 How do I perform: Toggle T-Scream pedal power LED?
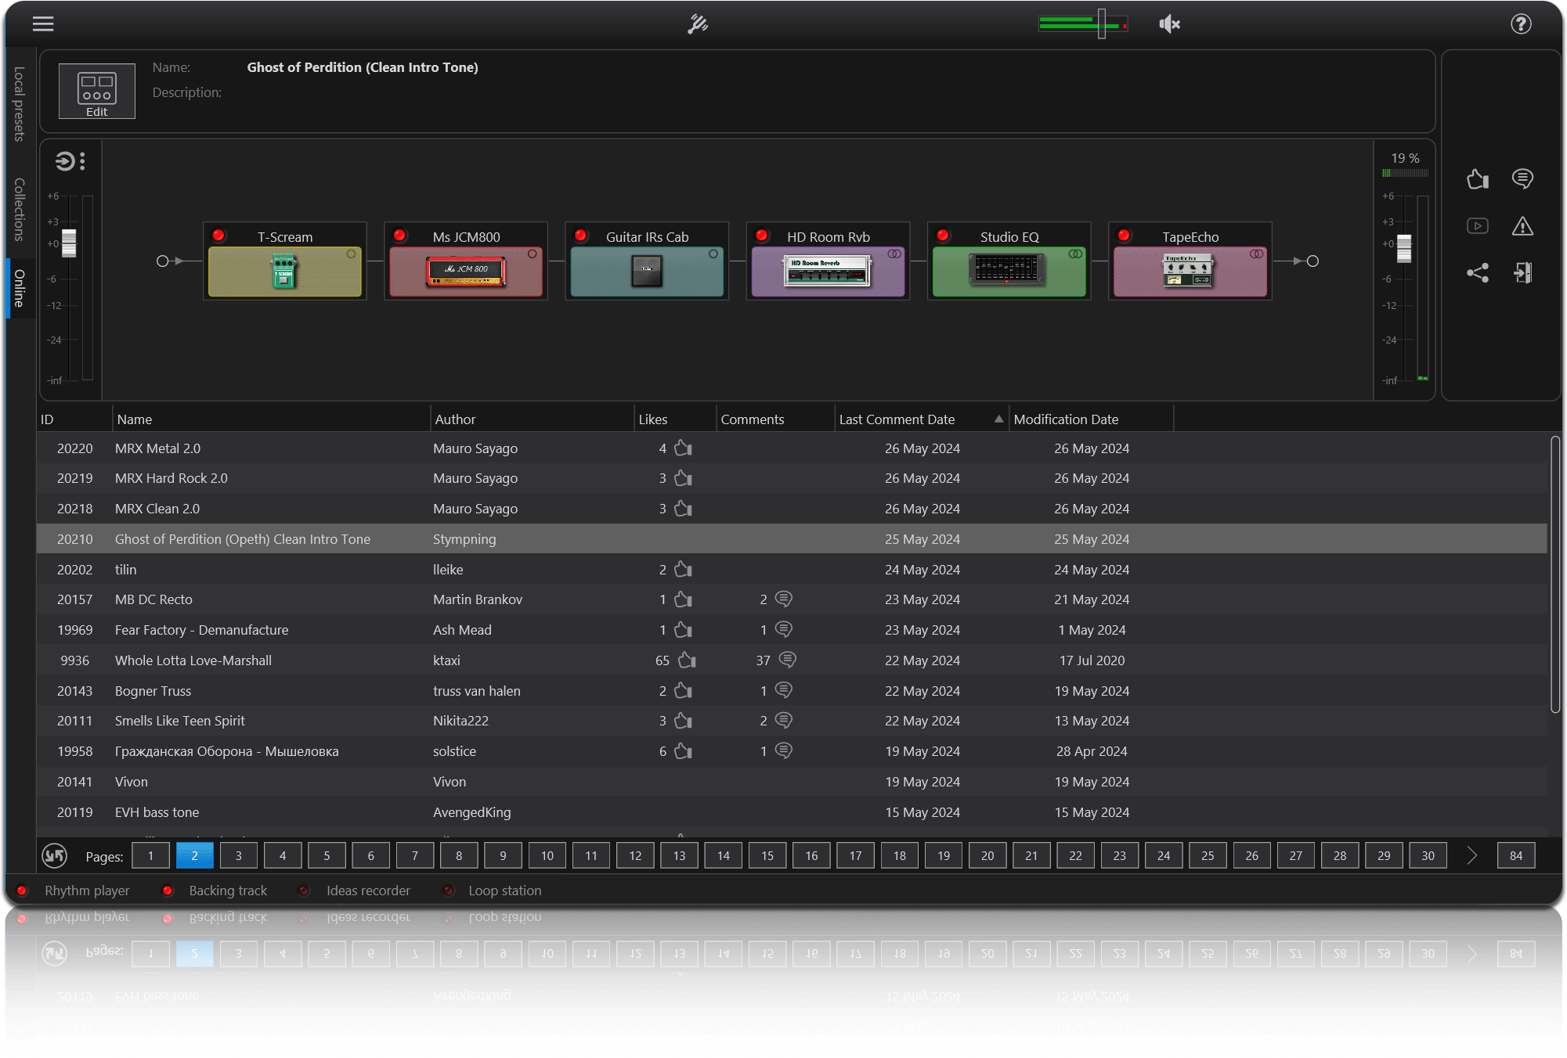[218, 236]
